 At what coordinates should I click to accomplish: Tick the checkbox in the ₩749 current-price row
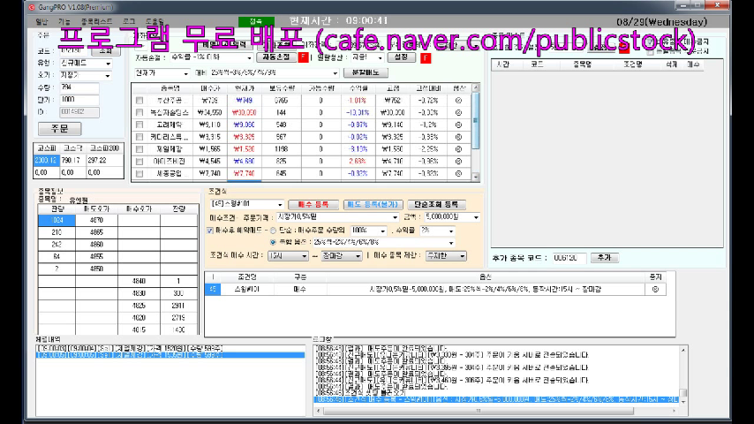[x=139, y=101]
